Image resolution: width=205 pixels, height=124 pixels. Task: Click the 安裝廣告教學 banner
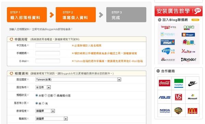click(x=179, y=11)
